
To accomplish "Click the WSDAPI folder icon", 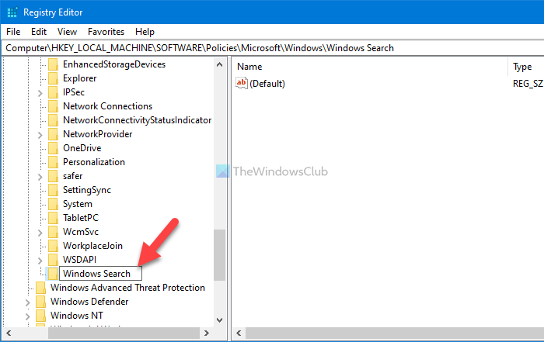I will pyautogui.click(x=53, y=260).
